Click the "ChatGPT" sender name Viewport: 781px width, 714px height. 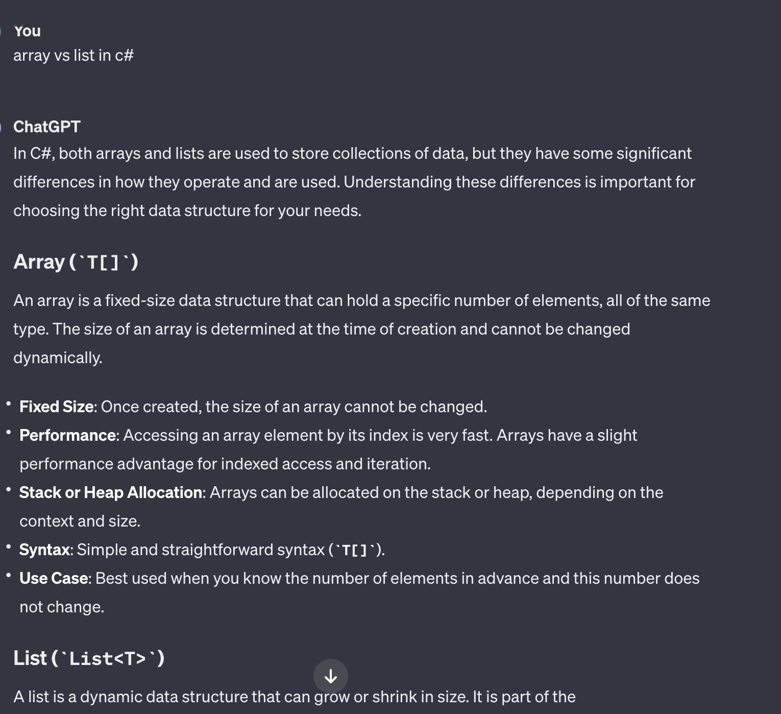click(47, 127)
